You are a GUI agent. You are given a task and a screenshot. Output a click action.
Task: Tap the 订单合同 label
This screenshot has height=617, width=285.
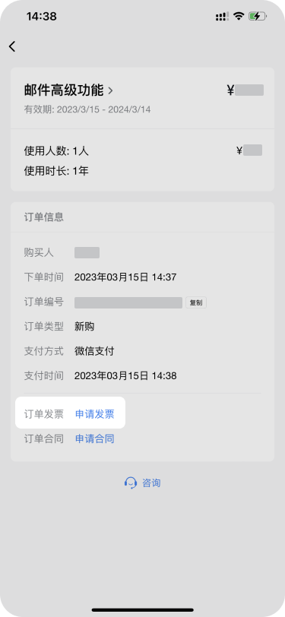(43, 438)
